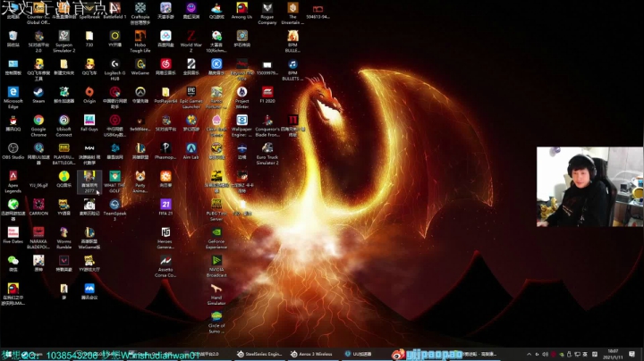
Task: Launch the Battlefield 1 shortcut
Action: pos(115,11)
